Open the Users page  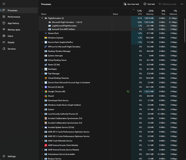[x=19, y=36]
